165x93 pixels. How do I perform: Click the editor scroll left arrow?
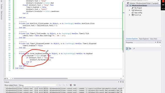(13, 79)
